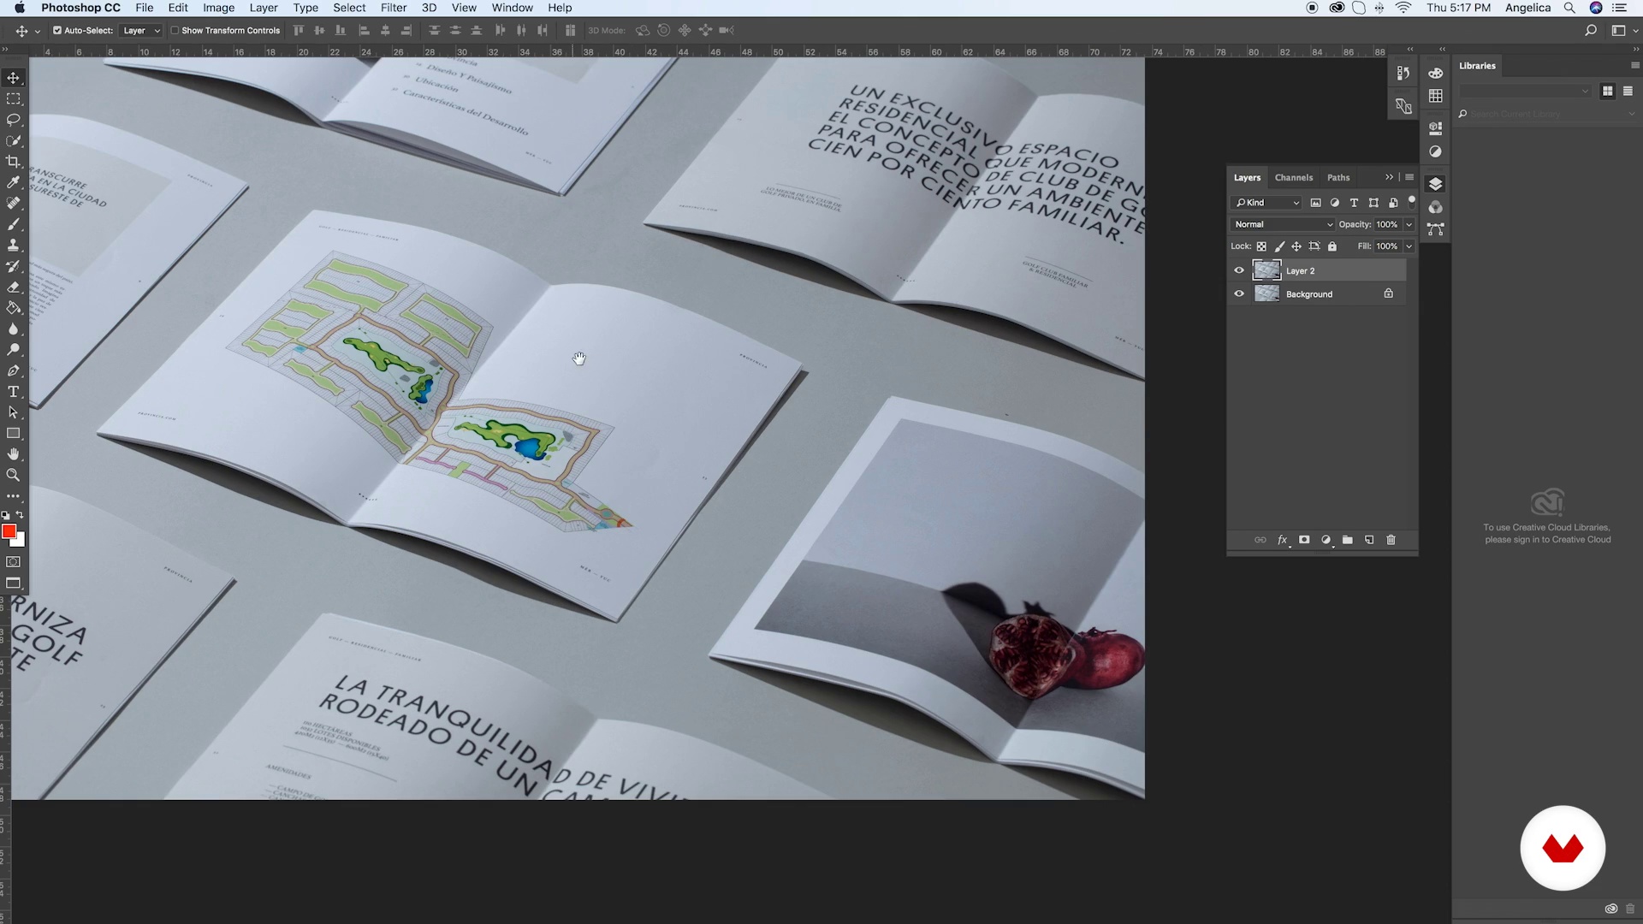Click the Add layer mask icon
Viewport: 1643px width, 924px height.
point(1304,540)
